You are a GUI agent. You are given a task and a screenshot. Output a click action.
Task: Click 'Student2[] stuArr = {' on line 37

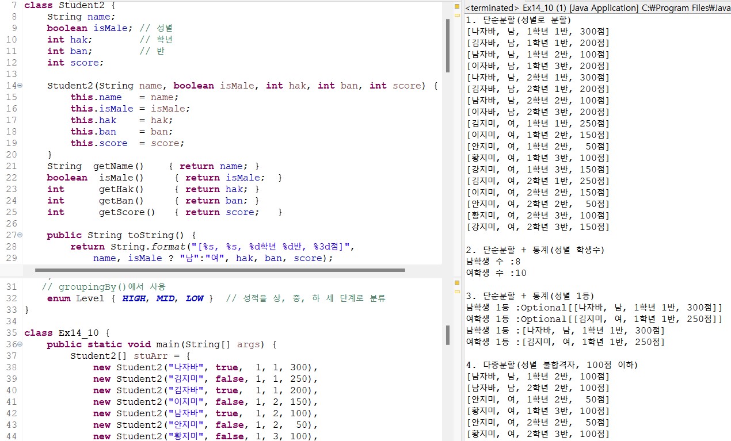pos(130,356)
